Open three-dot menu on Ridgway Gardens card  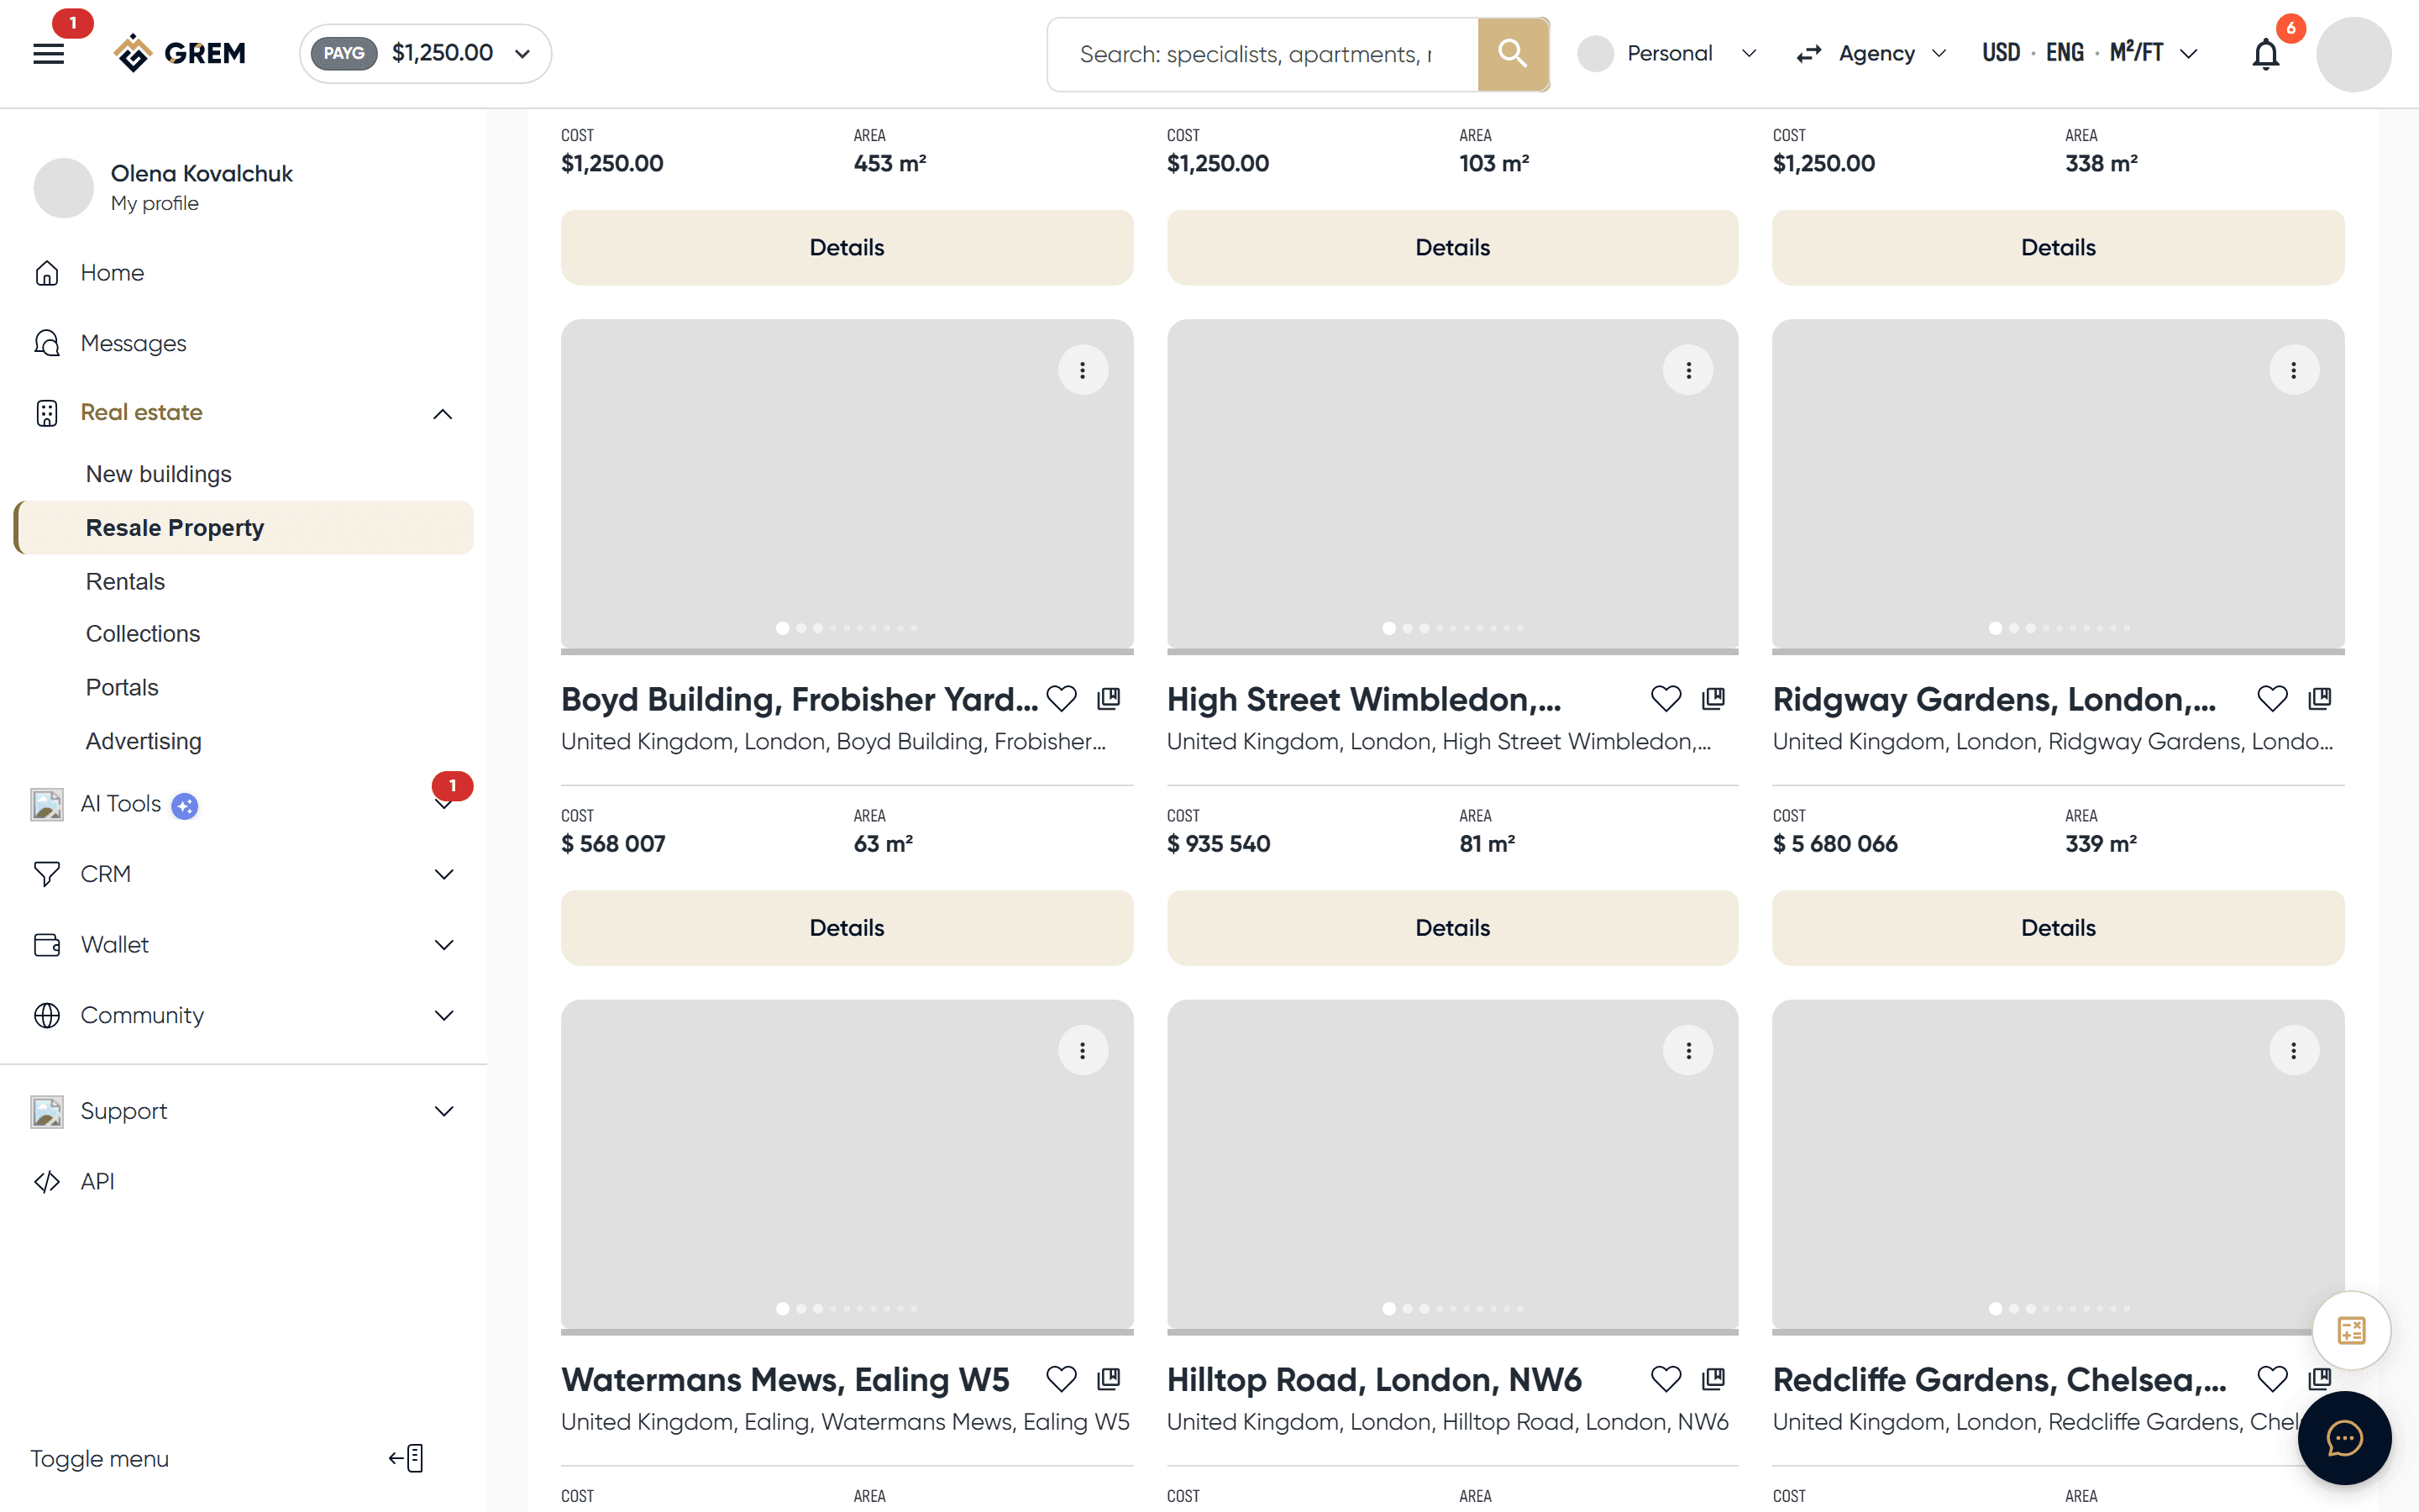point(2293,370)
